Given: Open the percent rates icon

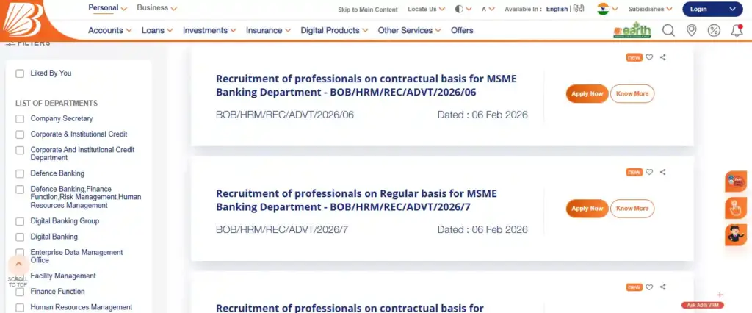Looking at the screenshot, I should click(714, 30).
